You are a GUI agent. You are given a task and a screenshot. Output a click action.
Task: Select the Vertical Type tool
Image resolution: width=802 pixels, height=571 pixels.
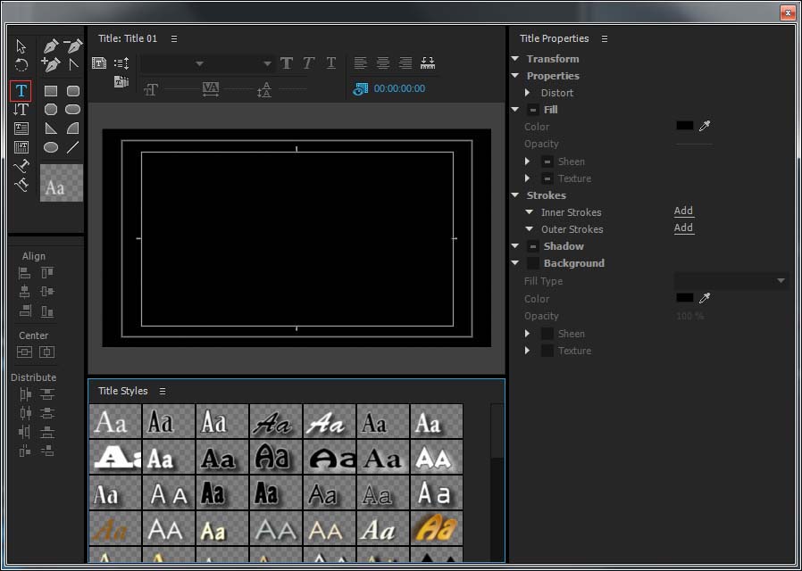point(21,110)
